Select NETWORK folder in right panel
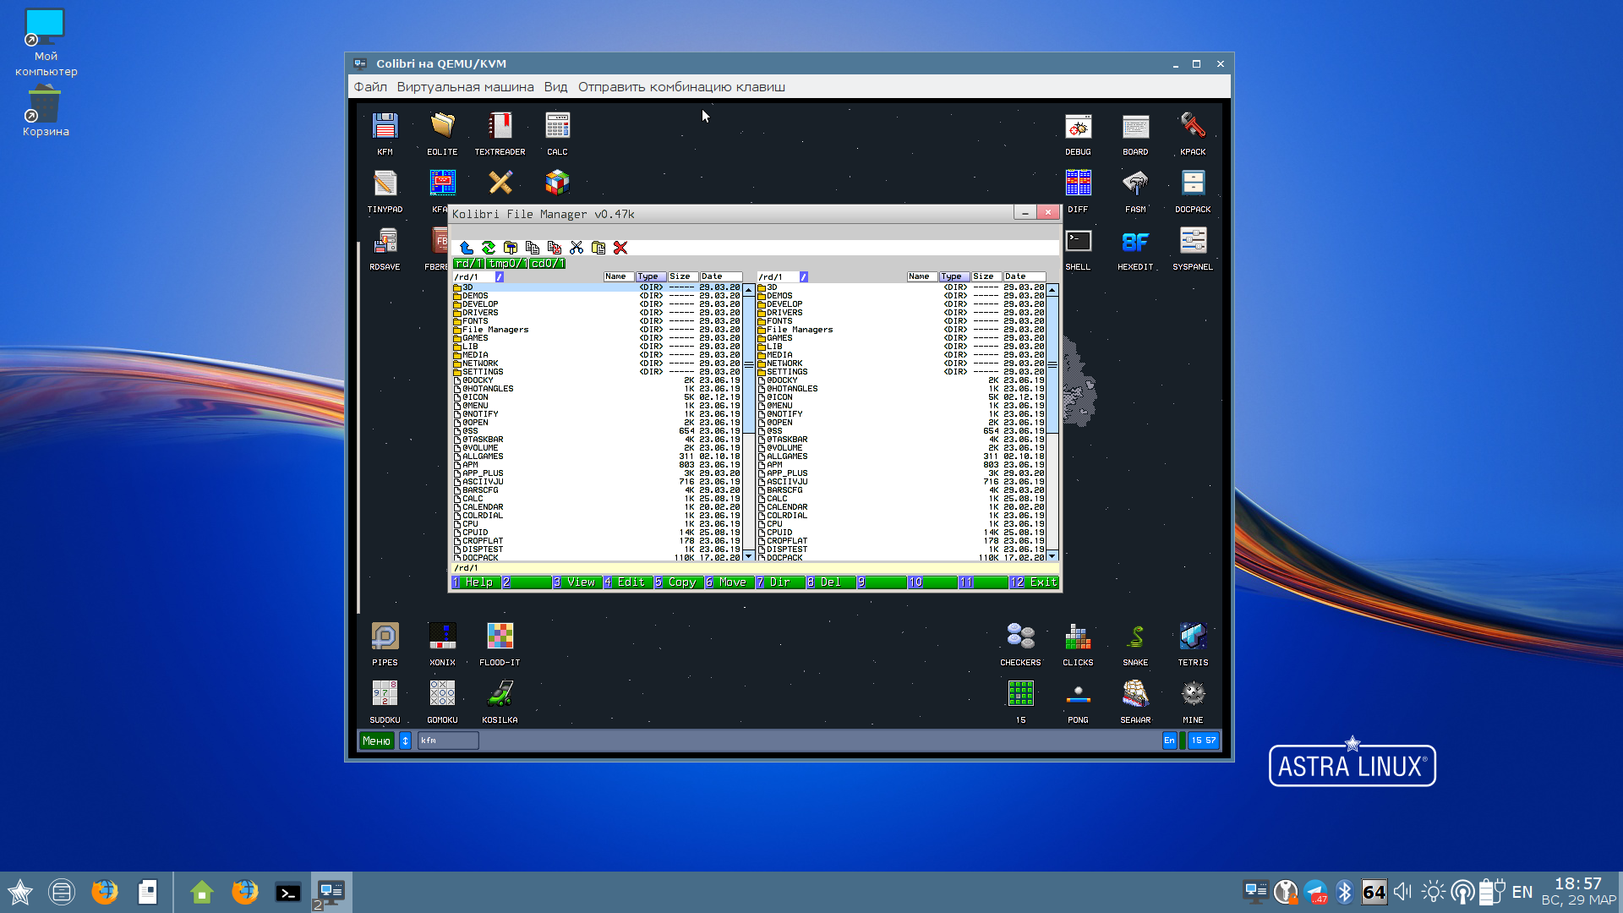1623x913 pixels. point(901,364)
